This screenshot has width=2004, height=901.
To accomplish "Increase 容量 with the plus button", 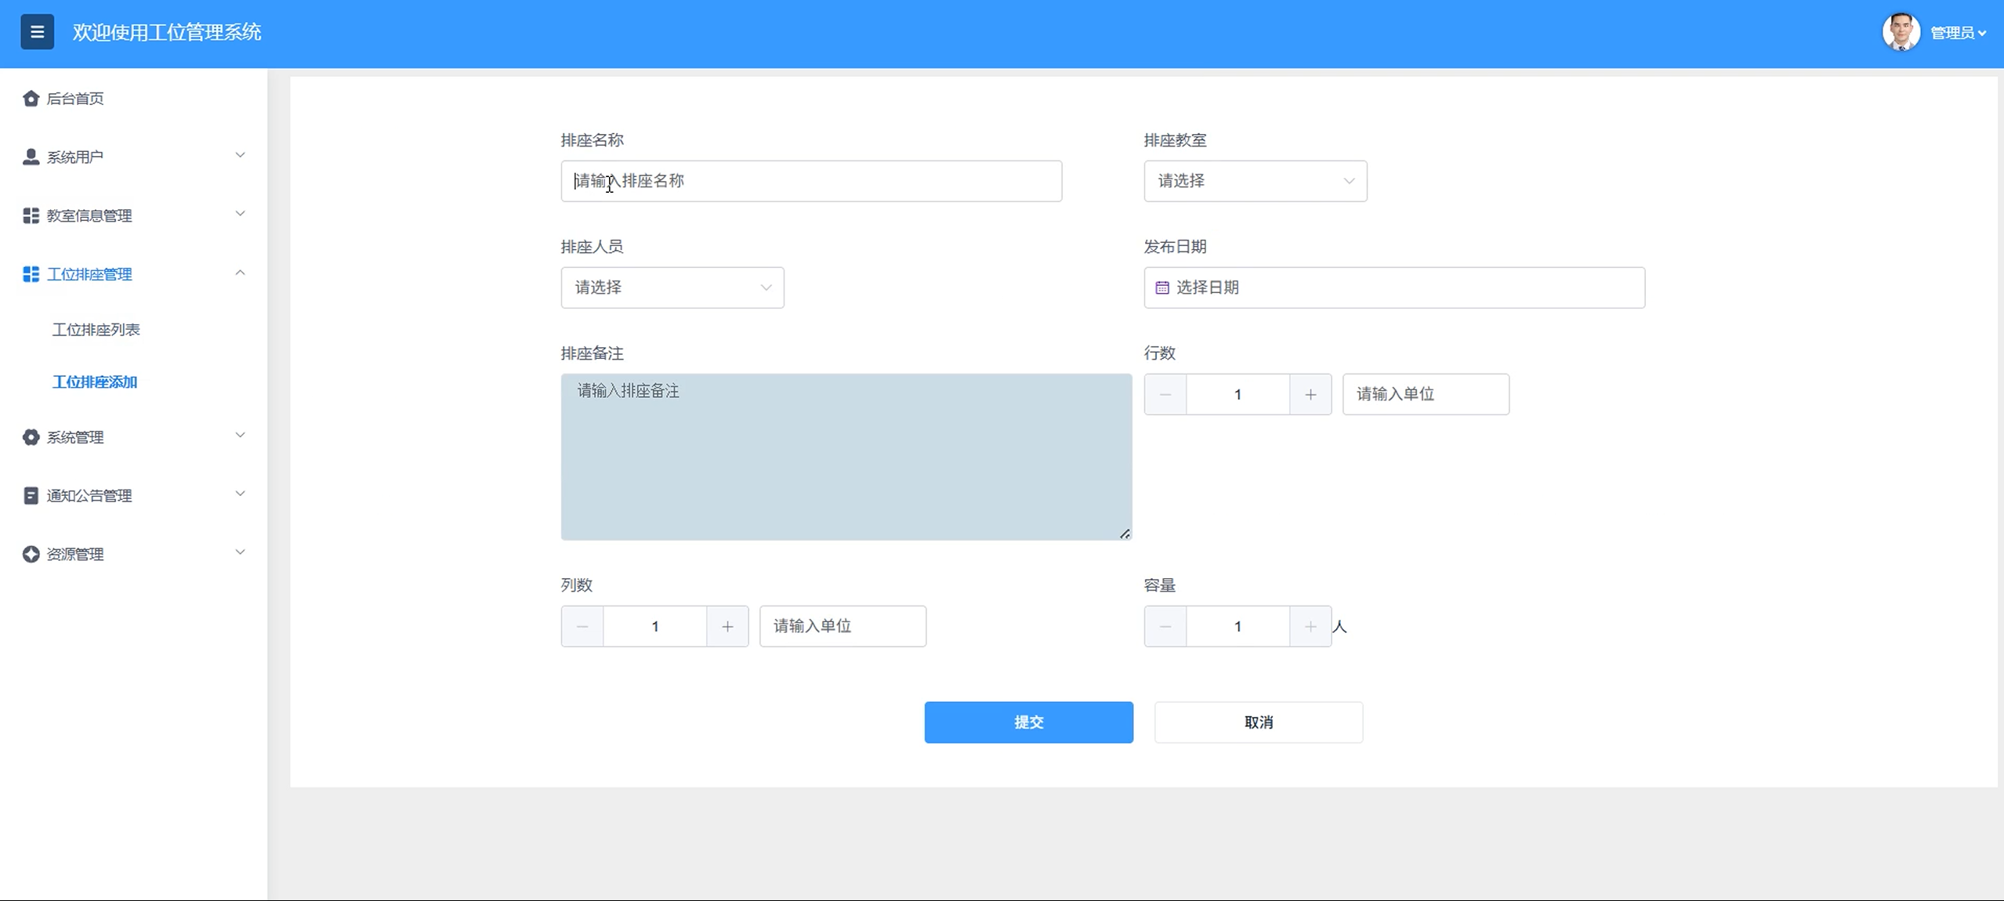I will 1310,626.
